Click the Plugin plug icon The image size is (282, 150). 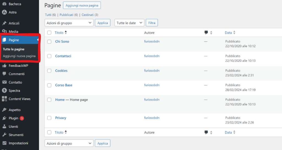4,118
